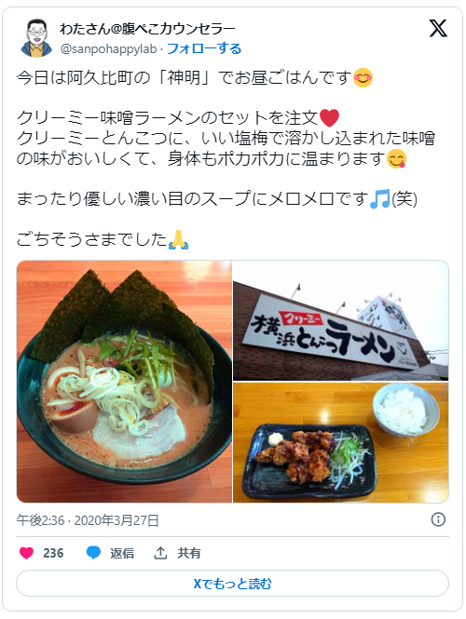Open the fried chicken and rice photo
The image size is (466, 619).
pyautogui.click(x=341, y=442)
